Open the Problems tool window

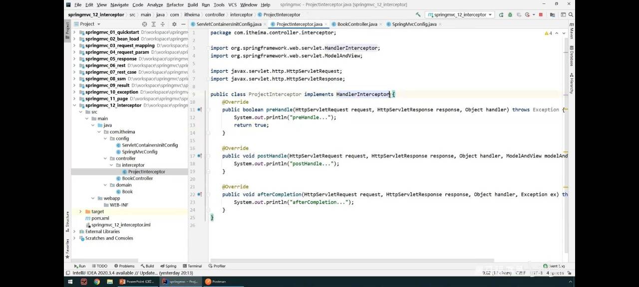[124, 266]
